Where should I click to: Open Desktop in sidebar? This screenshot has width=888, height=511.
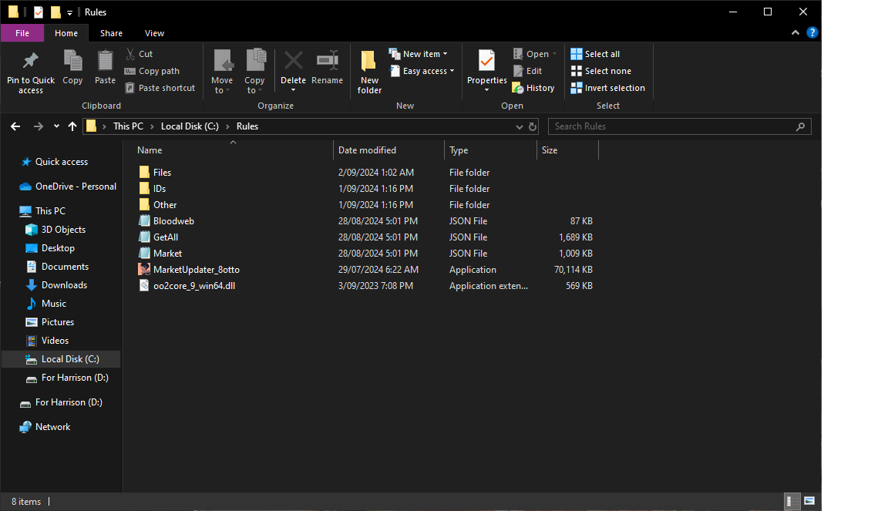click(50, 248)
